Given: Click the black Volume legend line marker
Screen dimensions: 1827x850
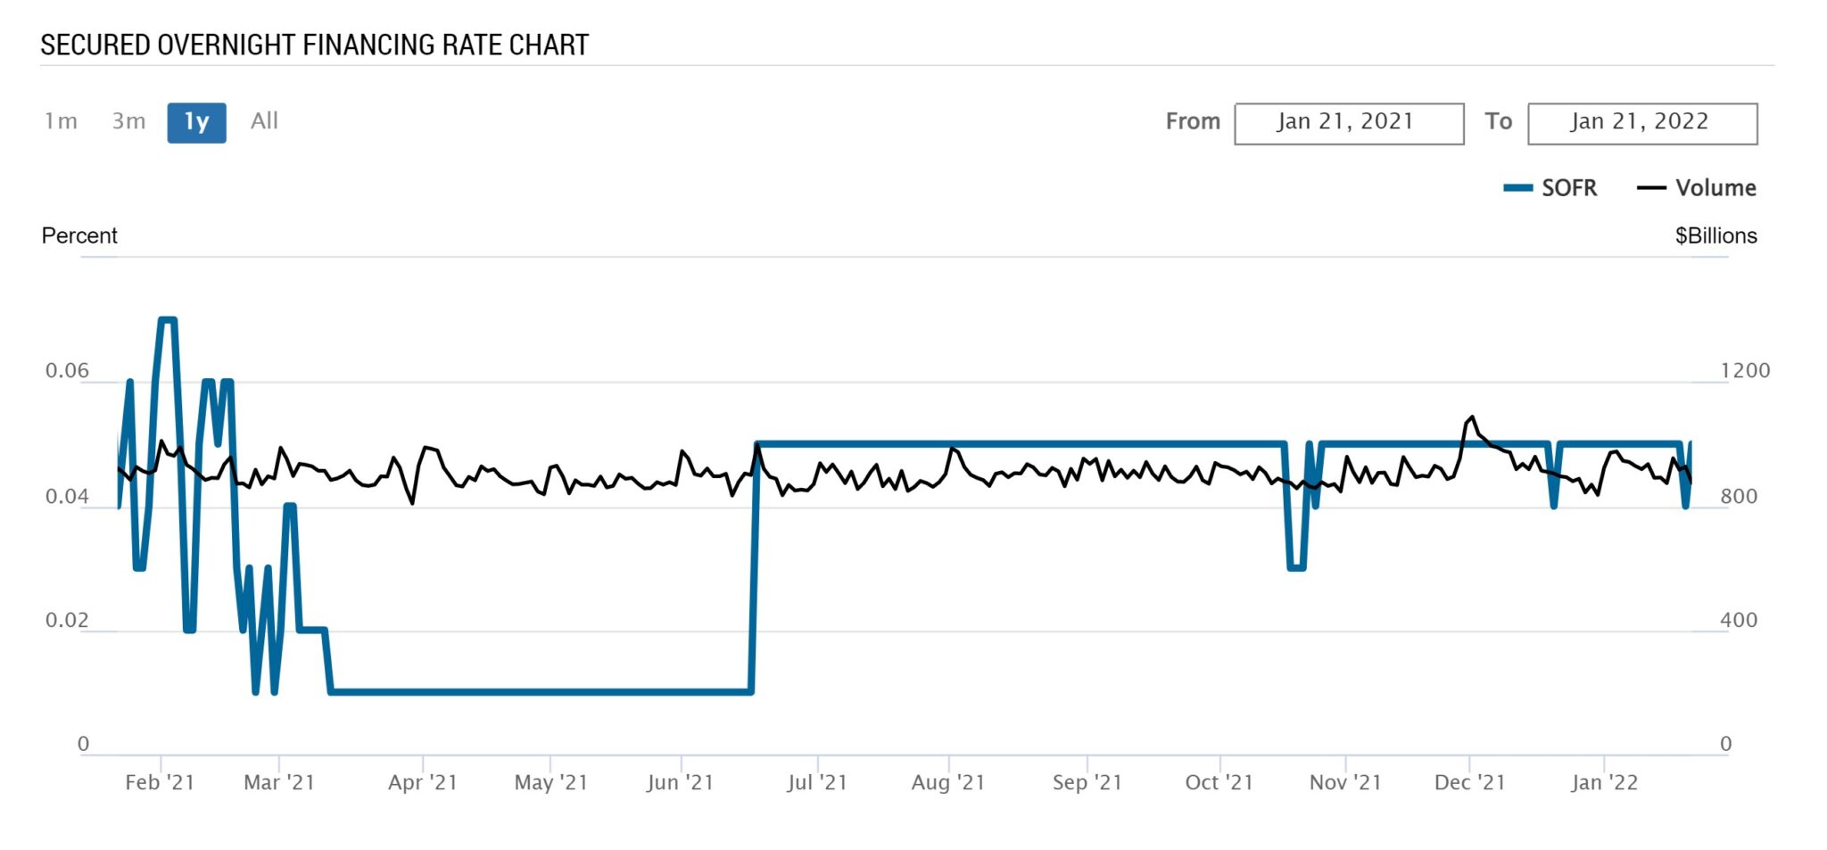Looking at the screenshot, I should point(1654,188).
